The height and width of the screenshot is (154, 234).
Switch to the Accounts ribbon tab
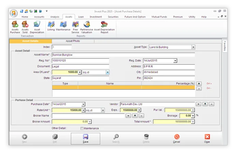tap(39, 17)
